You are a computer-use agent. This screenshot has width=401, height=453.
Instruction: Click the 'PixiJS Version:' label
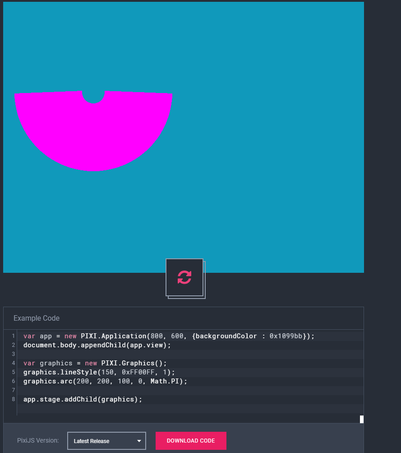click(x=38, y=440)
